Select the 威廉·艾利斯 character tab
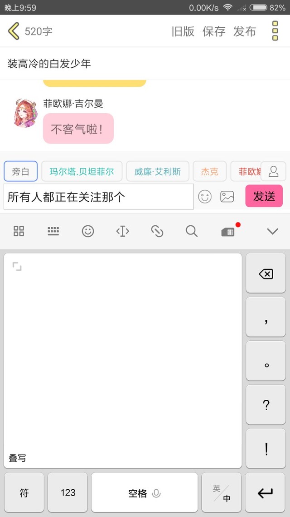290x517 pixels. coord(158,171)
